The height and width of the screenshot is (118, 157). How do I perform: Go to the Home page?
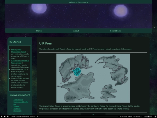(39, 31)
